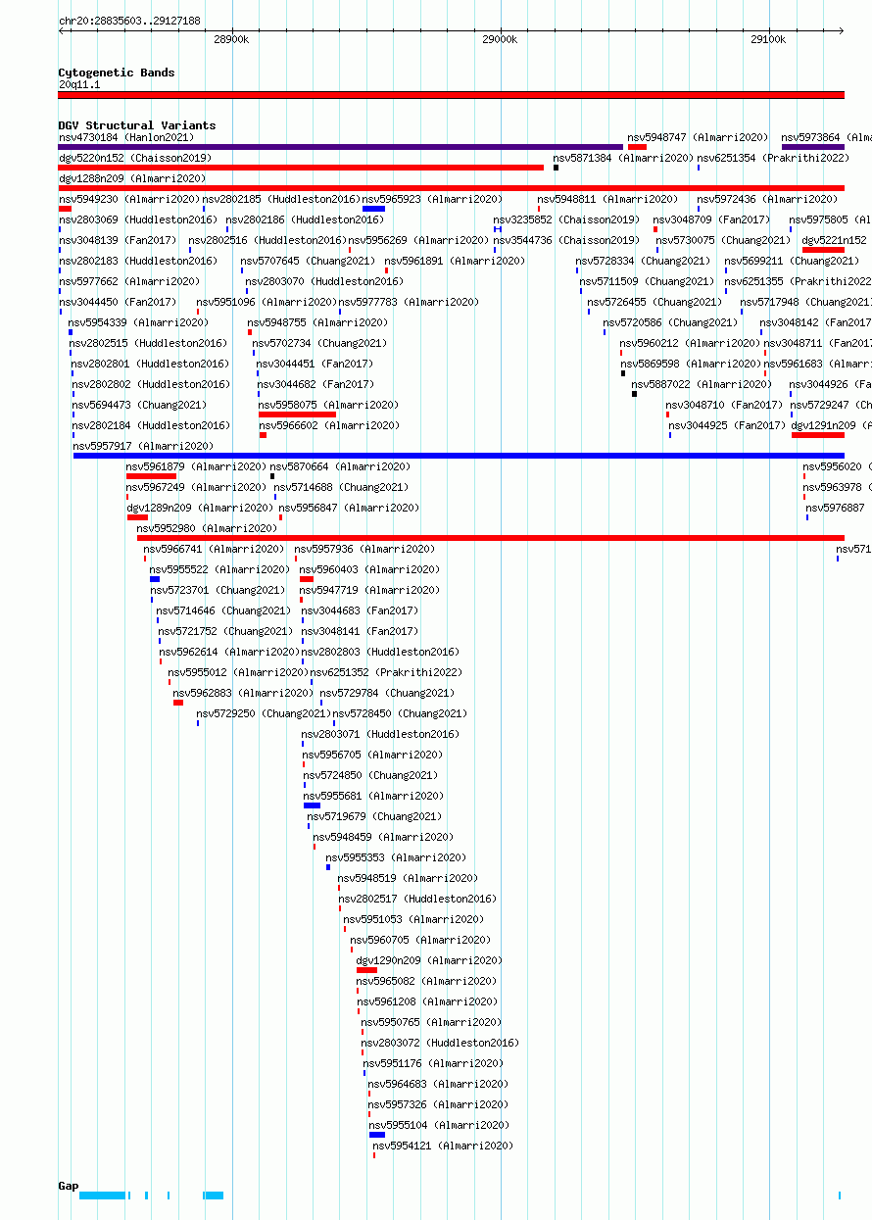Click nsv6251354 (Prakrithi2022) label
Screen dimensions: 872x1220
pyautogui.click(x=773, y=158)
